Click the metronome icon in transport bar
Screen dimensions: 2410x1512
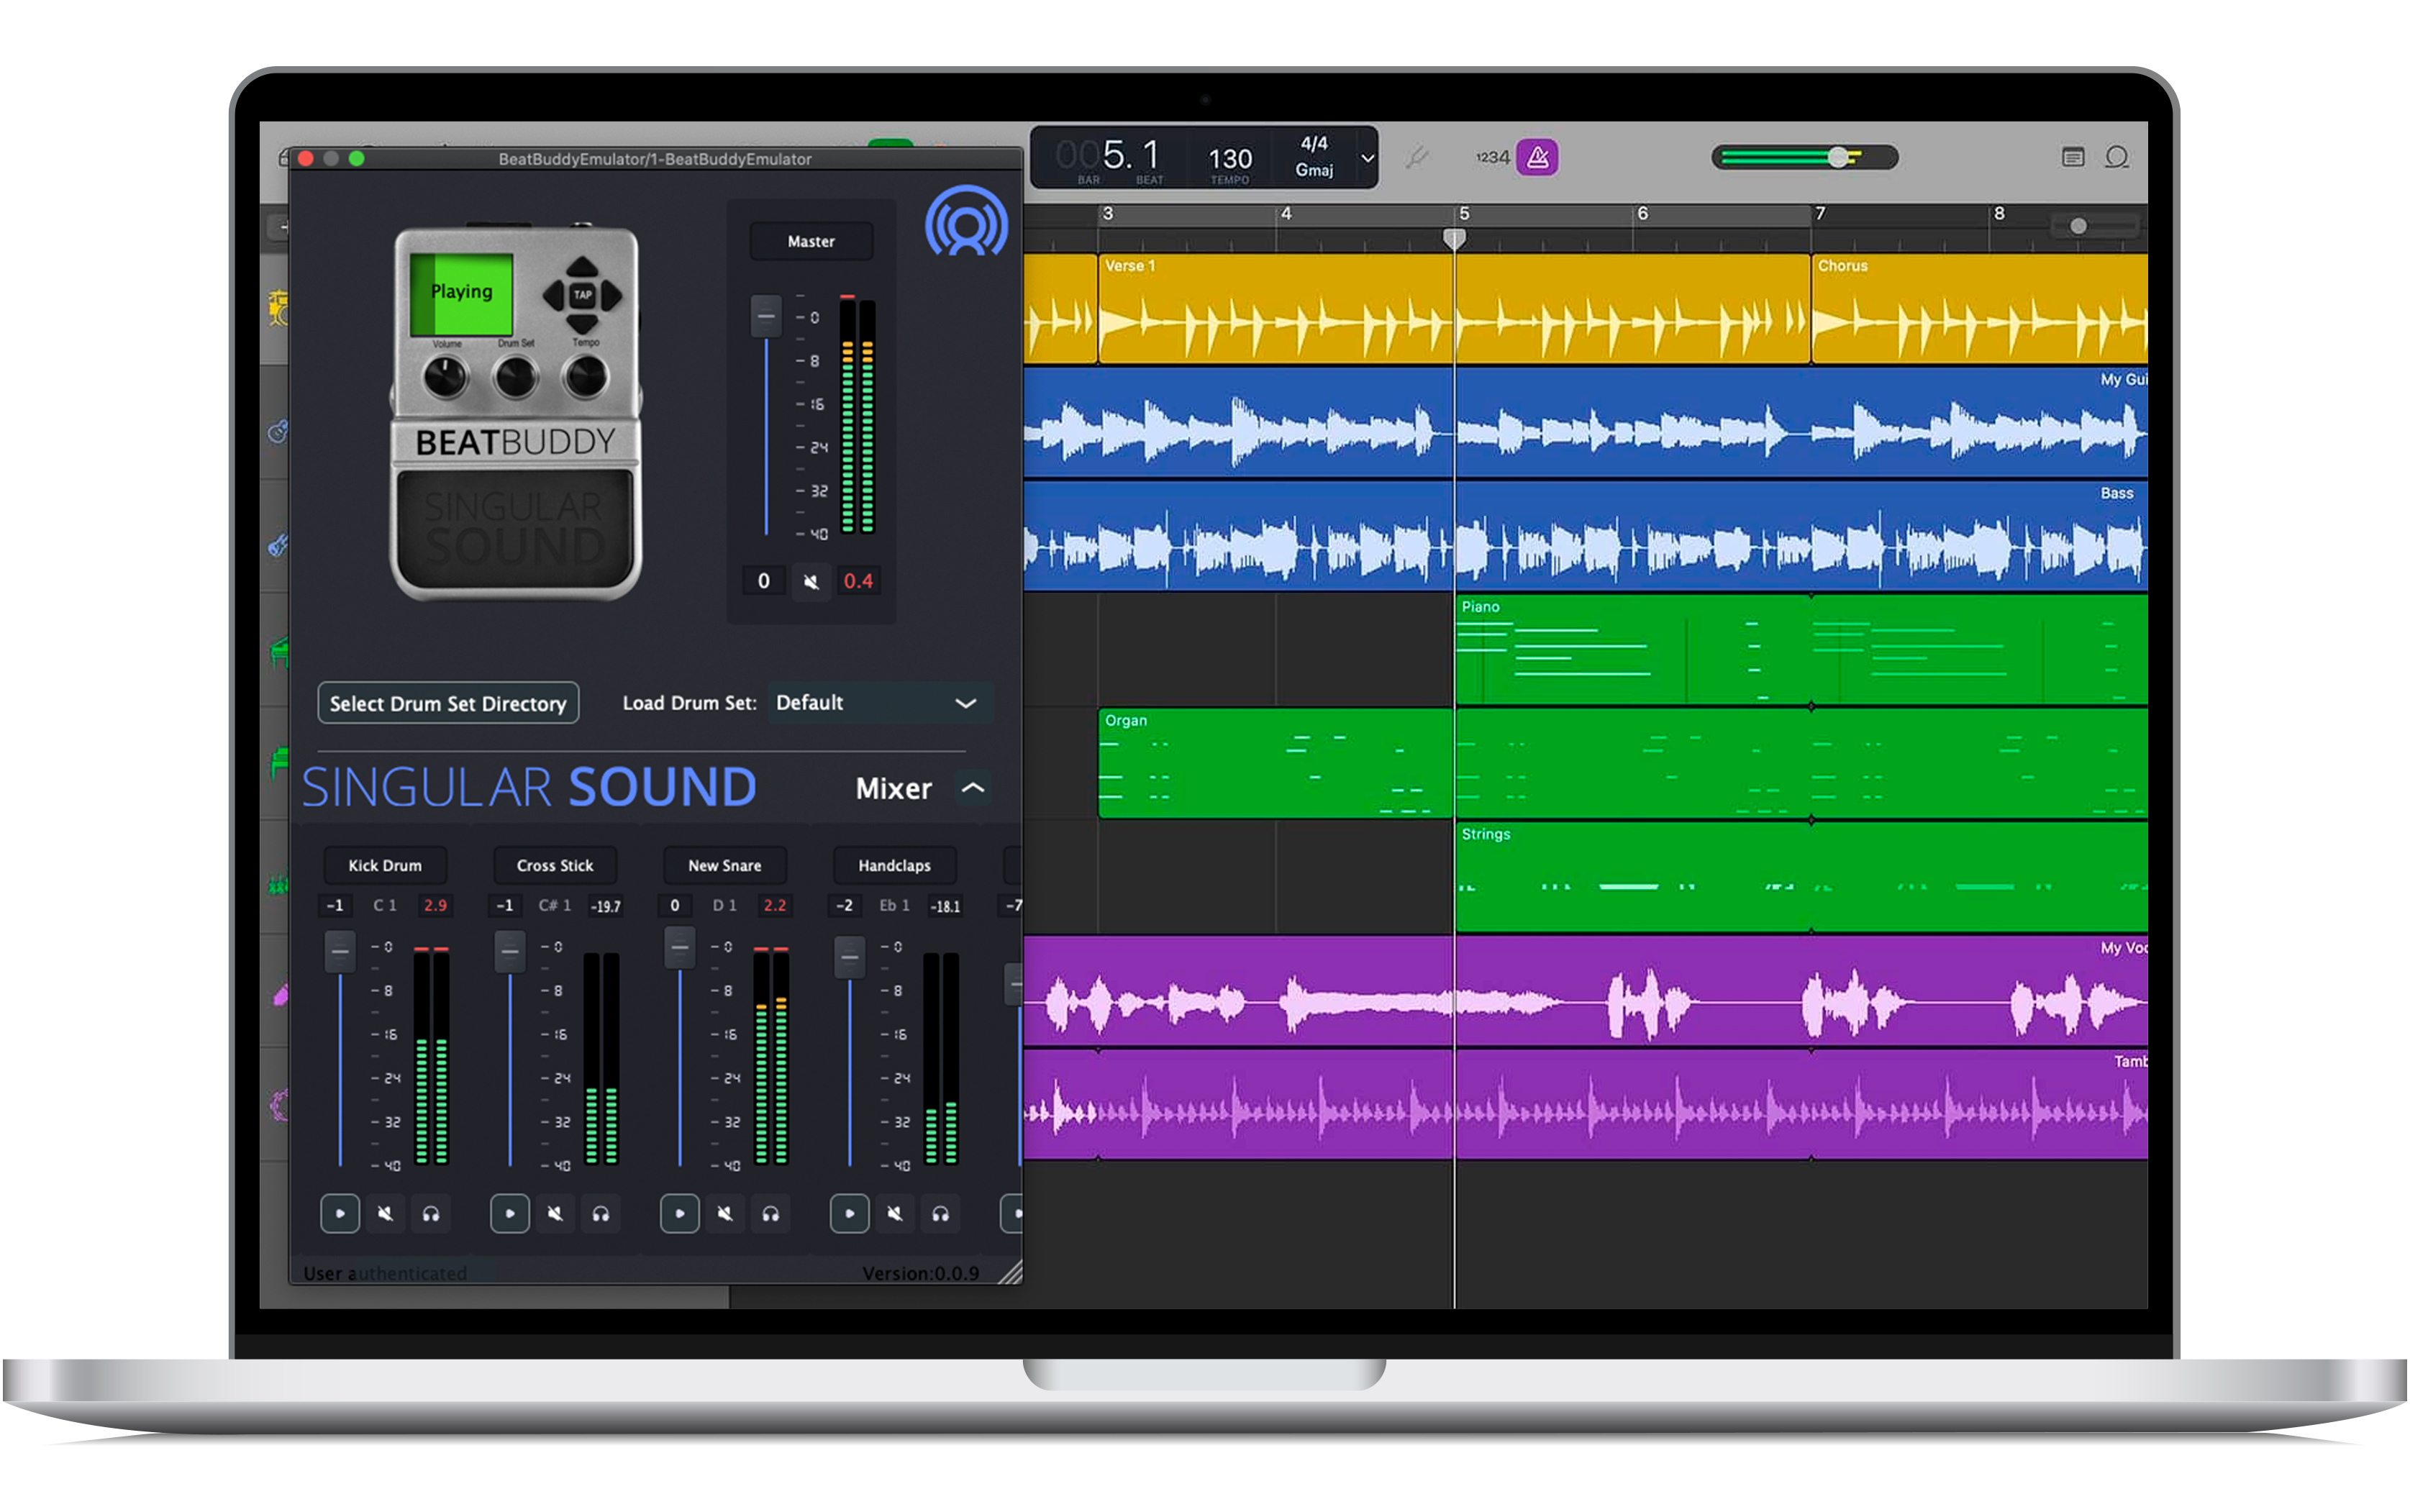click(1536, 157)
